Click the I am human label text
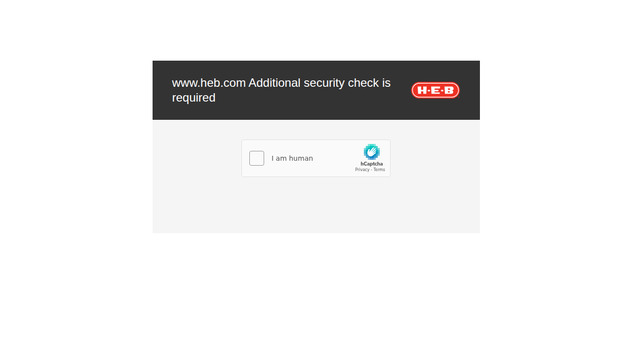This screenshot has height=355, width=632. [x=292, y=158]
